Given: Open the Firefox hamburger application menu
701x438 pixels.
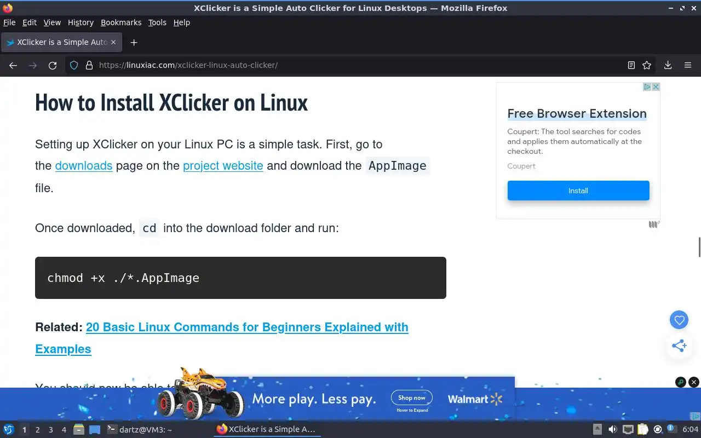Looking at the screenshot, I should pyautogui.click(x=688, y=65).
